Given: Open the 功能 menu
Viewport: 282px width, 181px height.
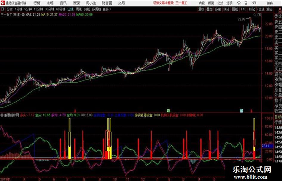Looking at the screenshot, I should point(202,3).
